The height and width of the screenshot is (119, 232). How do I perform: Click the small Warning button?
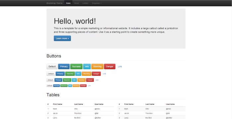(82, 80)
